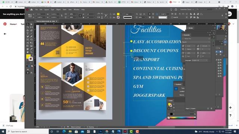Click the Adobe Stock search field
Screen dimensions: 239x134
[x=204, y=9]
